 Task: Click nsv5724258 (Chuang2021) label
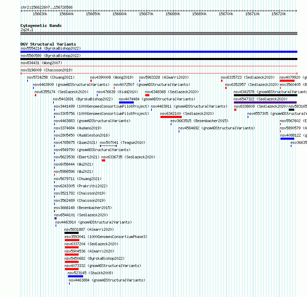point(51,77)
